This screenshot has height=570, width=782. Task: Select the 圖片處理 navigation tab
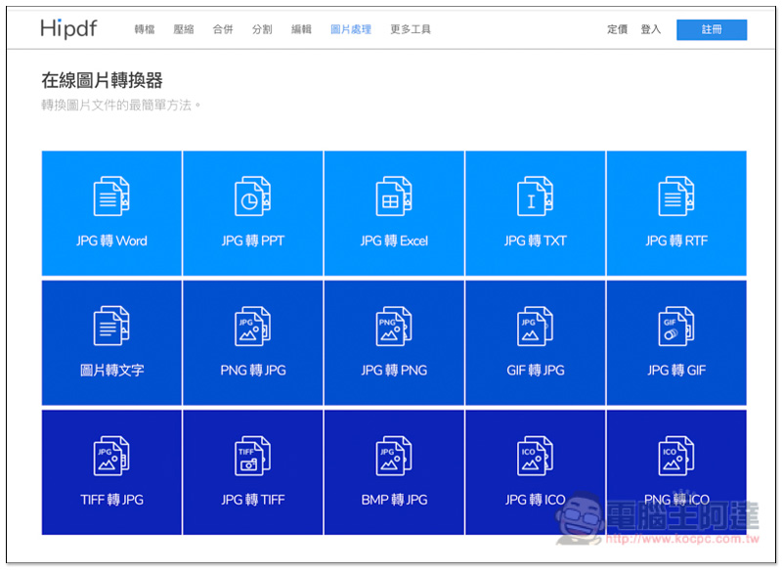pos(351,29)
